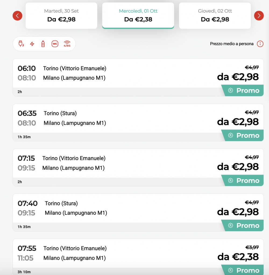Click the lightning bolt power outlet icon
The width and height of the screenshot is (269, 275).
click(32, 44)
